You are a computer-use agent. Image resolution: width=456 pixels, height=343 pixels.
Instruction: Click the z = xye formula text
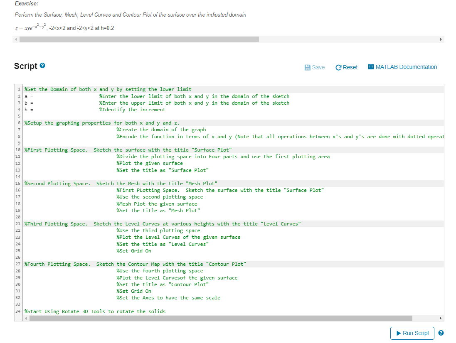[x=30, y=27]
